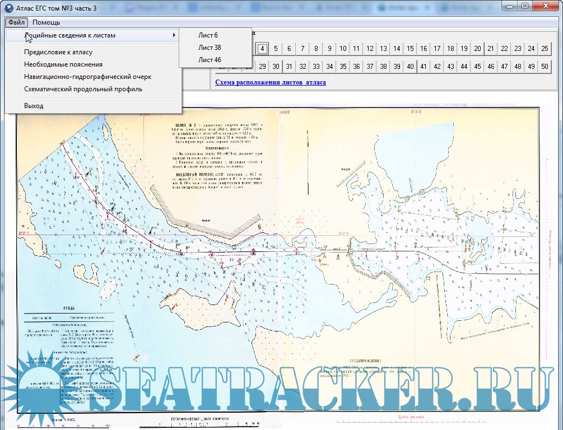
Task: Show Схематический продольный профиль
Action: pos(83,89)
